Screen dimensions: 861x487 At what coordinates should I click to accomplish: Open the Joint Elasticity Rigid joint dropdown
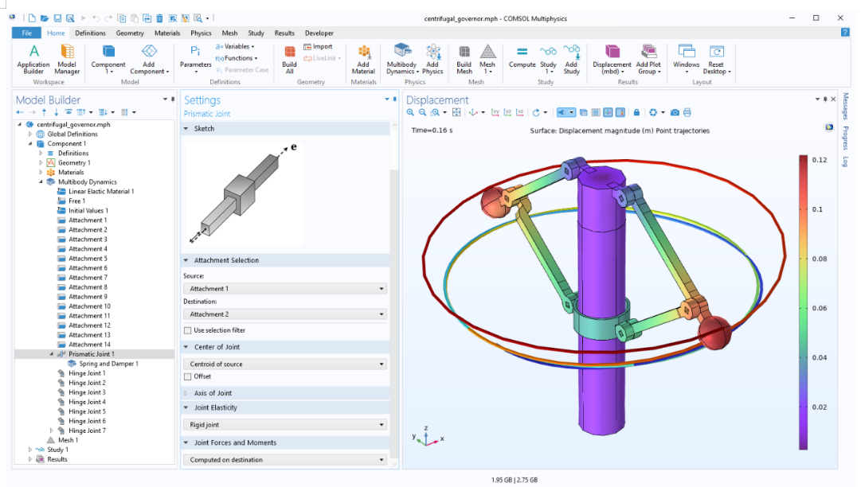point(285,425)
